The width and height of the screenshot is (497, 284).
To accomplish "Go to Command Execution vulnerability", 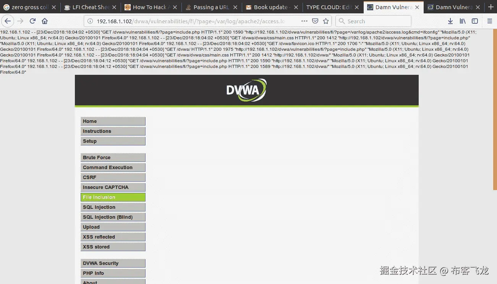I will tap(113, 168).
